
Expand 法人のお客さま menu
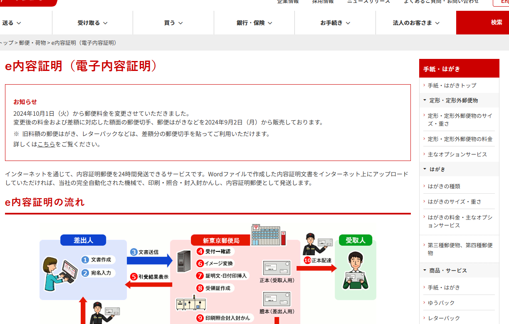click(x=416, y=23)
